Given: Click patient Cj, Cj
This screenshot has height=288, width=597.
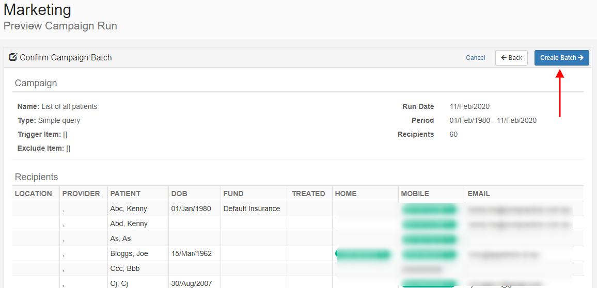Looking at the screenshot, I should (119, 283).
